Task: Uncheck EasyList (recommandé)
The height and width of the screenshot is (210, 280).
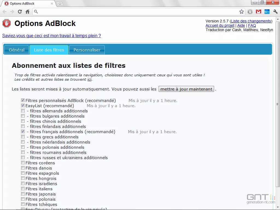Action: tap(23, 105)
